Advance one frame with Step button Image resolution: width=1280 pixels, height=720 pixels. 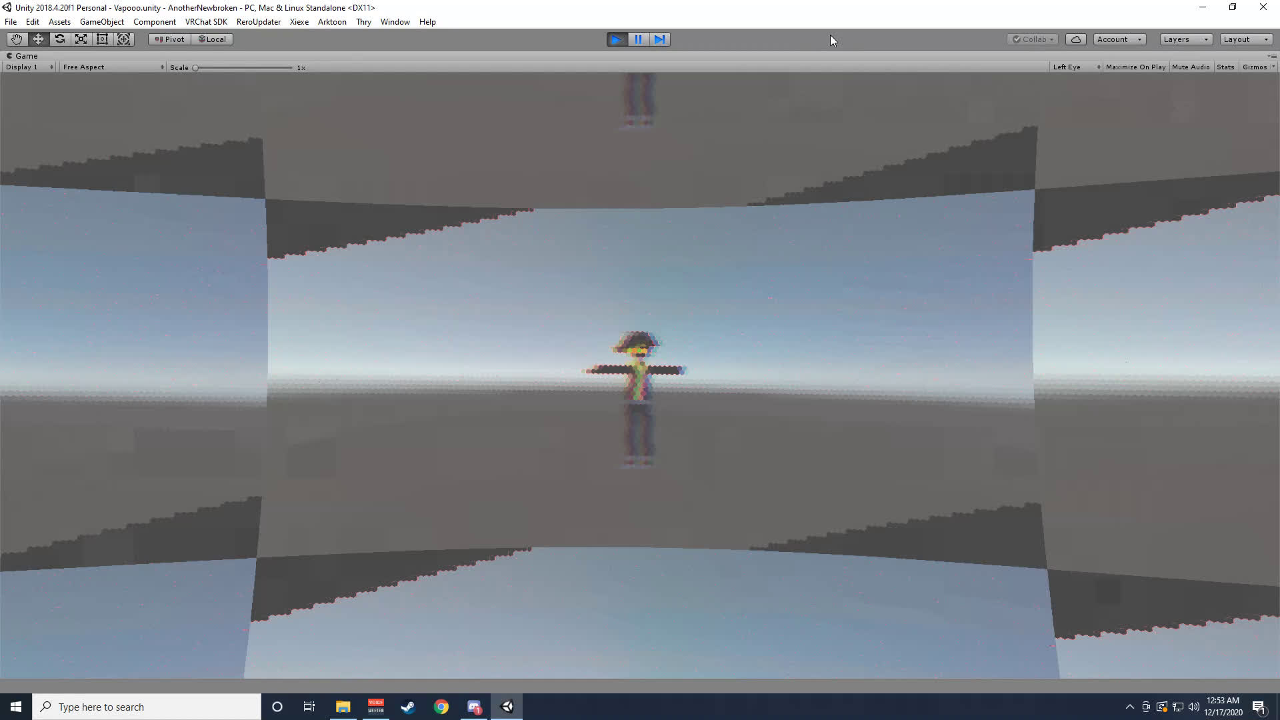(659, 39)
